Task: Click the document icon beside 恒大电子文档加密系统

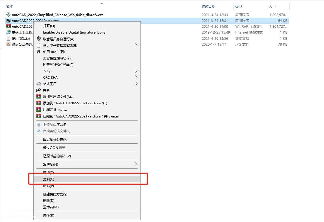Action: click(39, 45)
